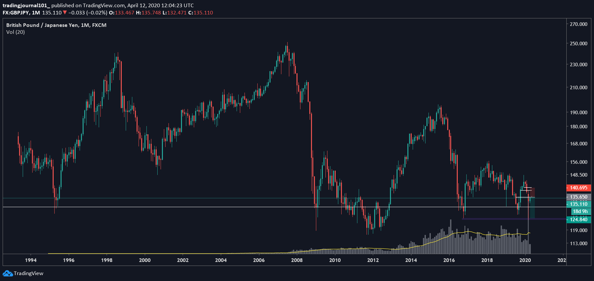Select the FX:GBPJPY, 1M symbol text
594x281 pixels.
tap(21, 12)
